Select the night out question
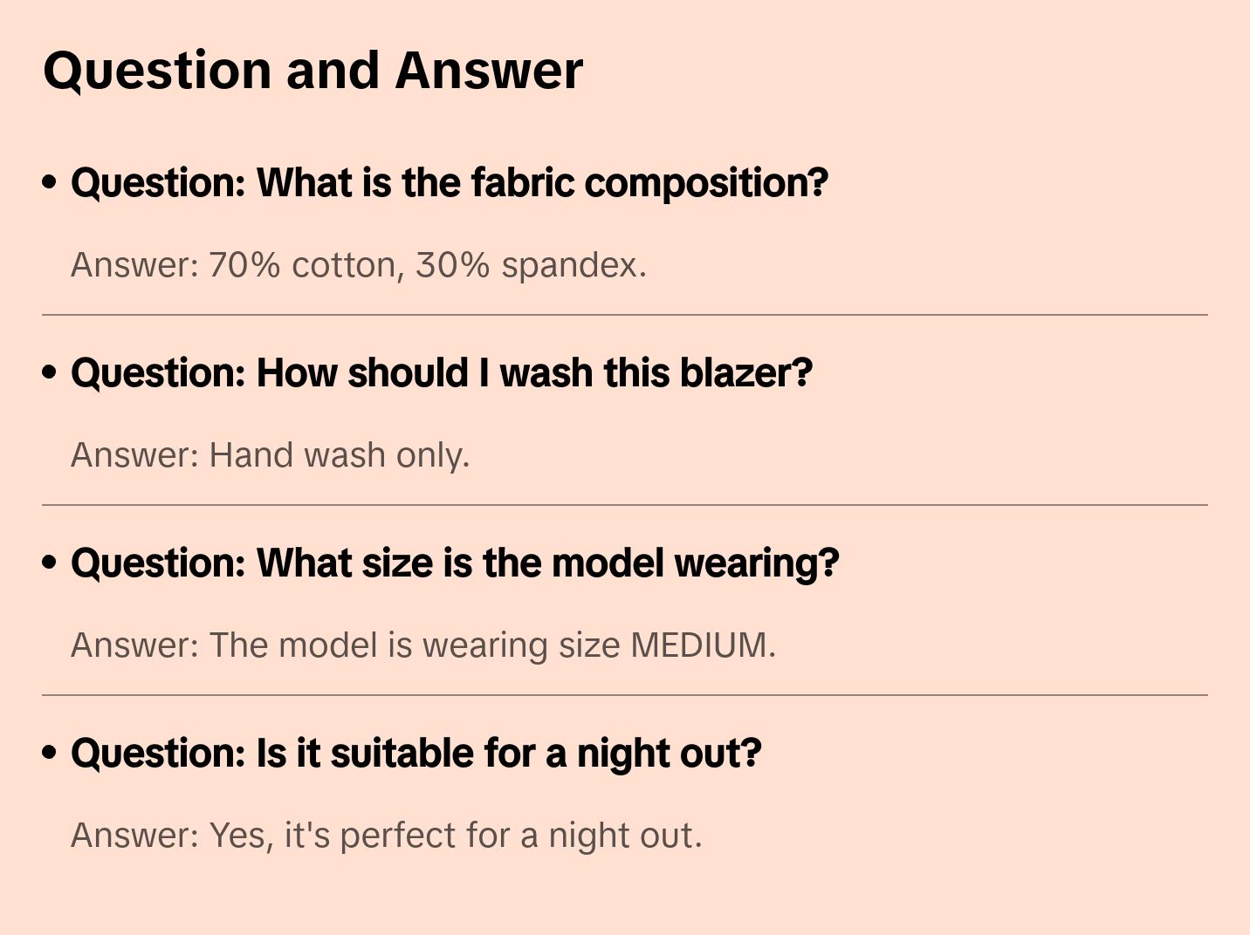The image size is (1250, 935). click(x=416, y=754)
